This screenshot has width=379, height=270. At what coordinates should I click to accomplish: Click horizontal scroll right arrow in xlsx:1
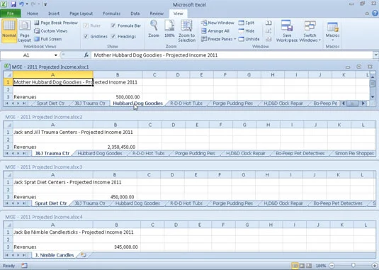[363, 103]
